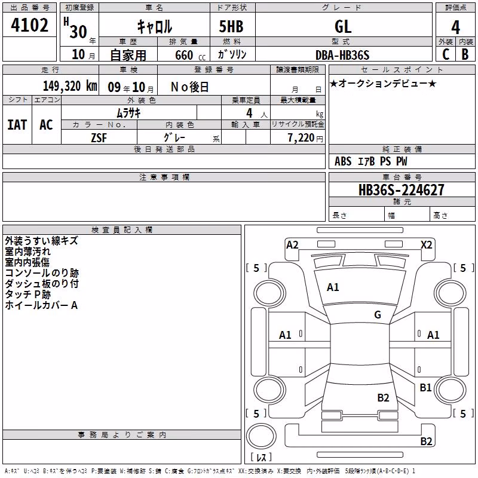The width and height of the screenshot is (478, 478).
Task: Click exterior rating C
Action: pos(446,54)
